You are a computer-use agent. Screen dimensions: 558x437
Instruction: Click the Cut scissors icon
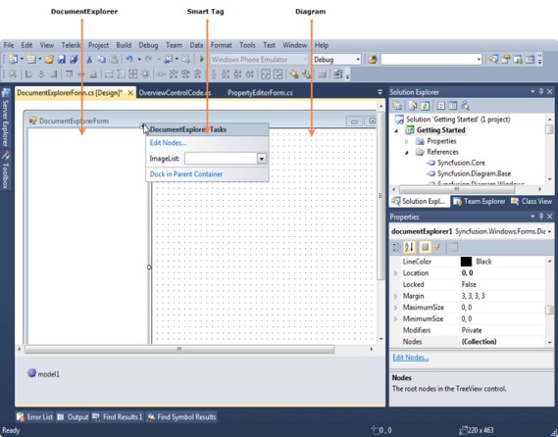(89, 60)
